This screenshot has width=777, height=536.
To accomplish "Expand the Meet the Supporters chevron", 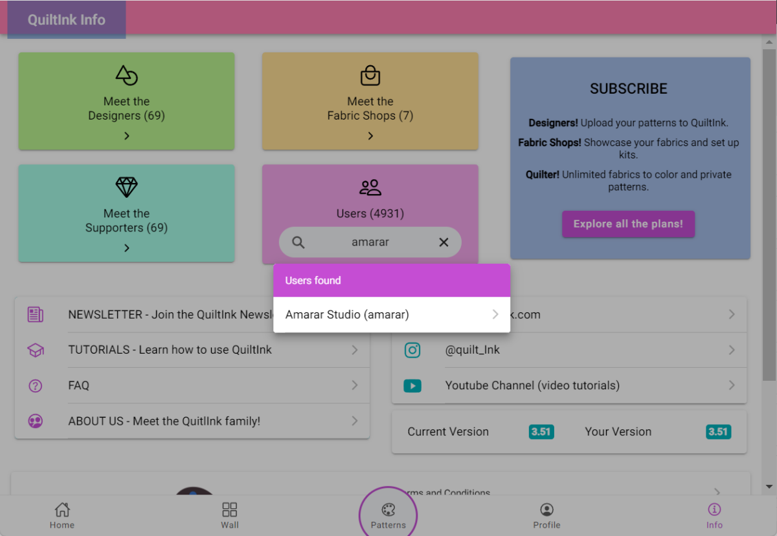I will [x=126, y=248].
